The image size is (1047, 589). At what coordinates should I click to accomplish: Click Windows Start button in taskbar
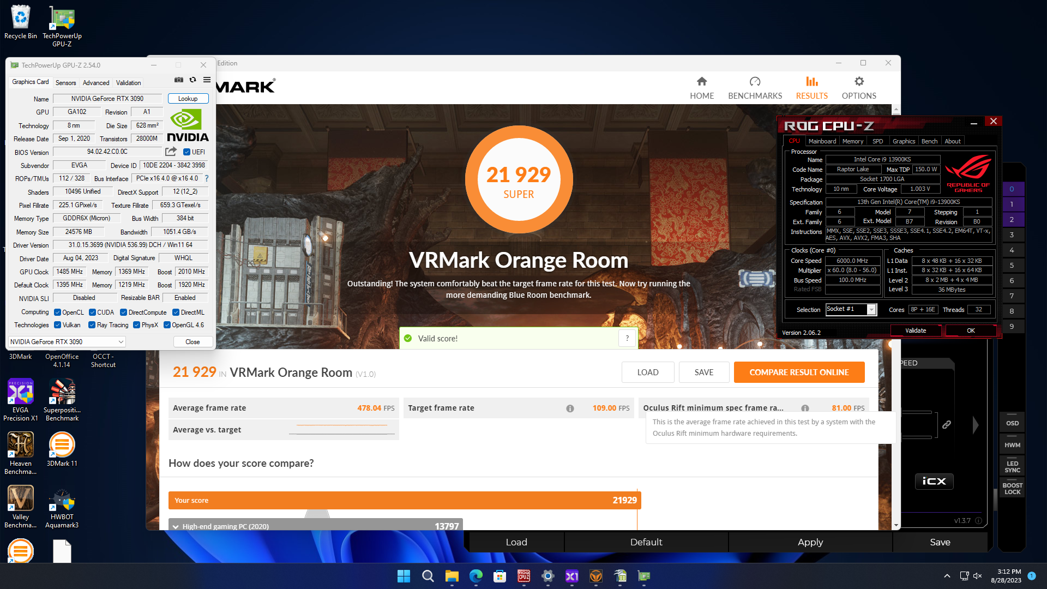tap(404, 576)
